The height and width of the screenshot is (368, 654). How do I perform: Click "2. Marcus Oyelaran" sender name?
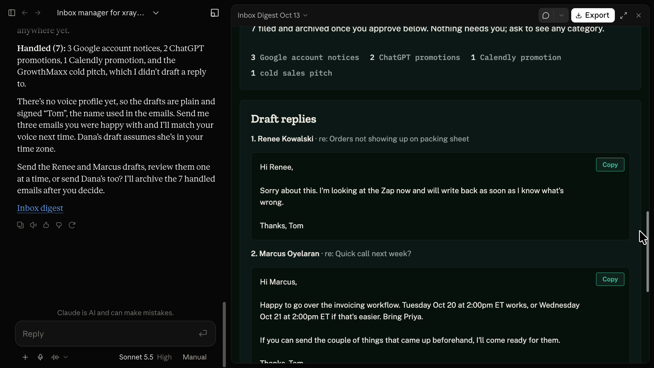tap(285, 254)
